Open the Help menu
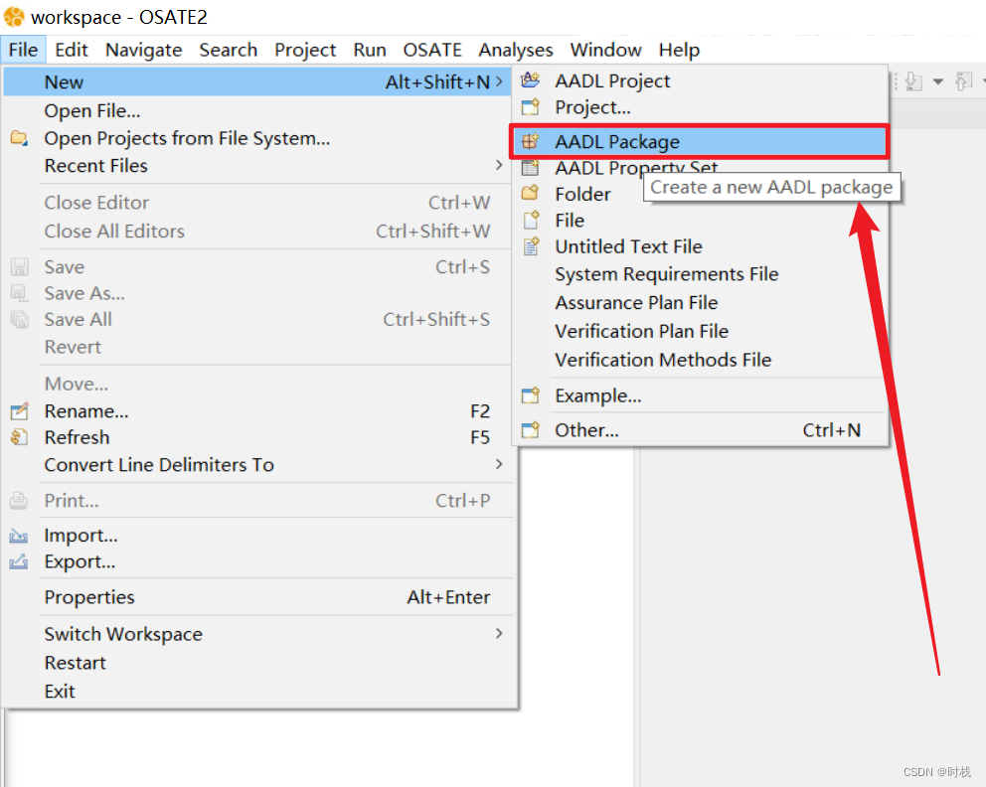986x787 pixels. point(679,50)
